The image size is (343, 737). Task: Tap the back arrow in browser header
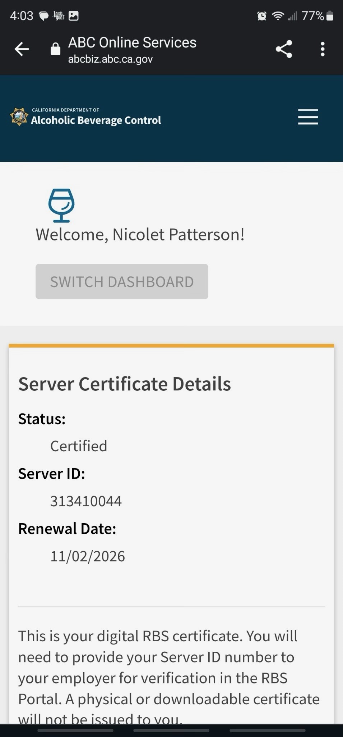pyautogui.click(x=22, y=49)
